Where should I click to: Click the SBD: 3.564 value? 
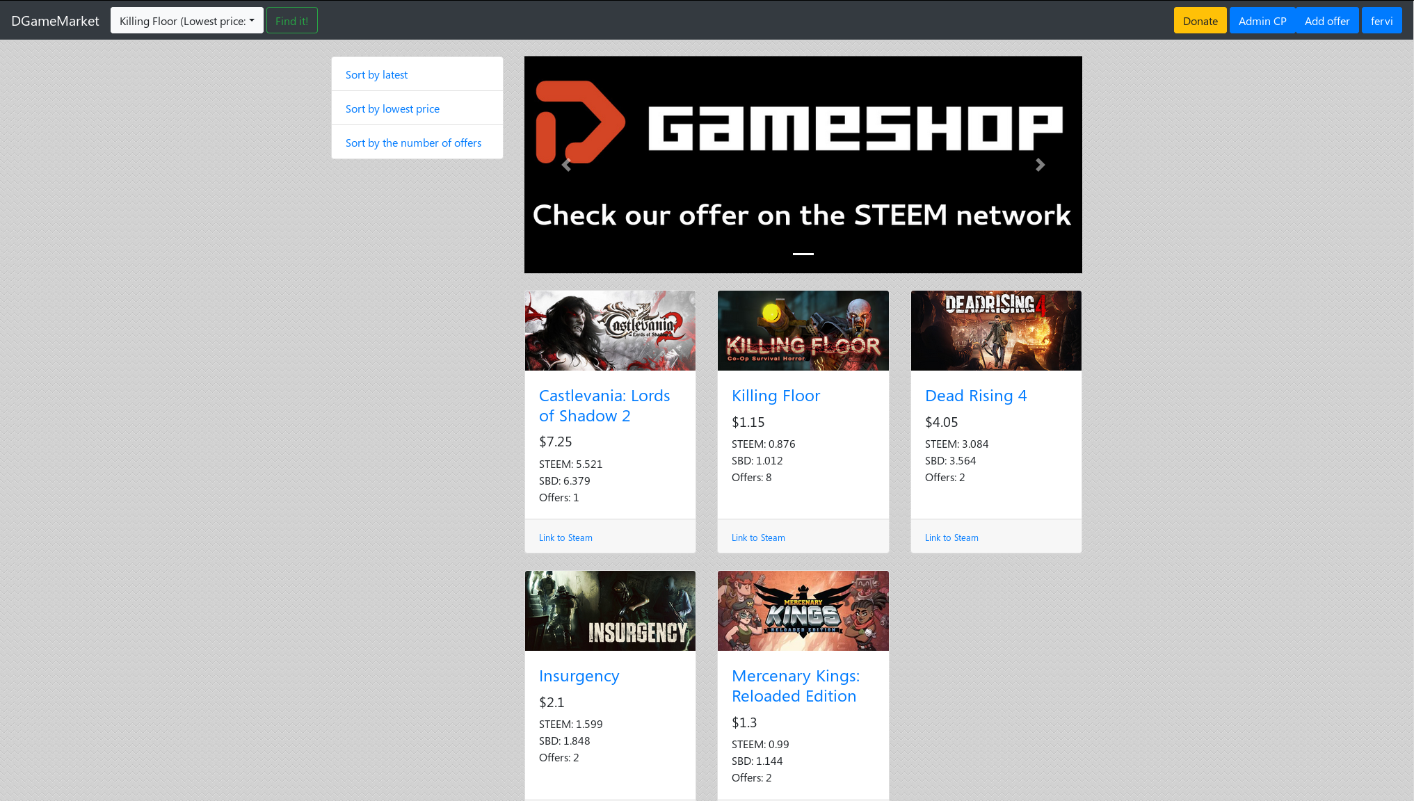pyautogui.click(x=950, y=460)
